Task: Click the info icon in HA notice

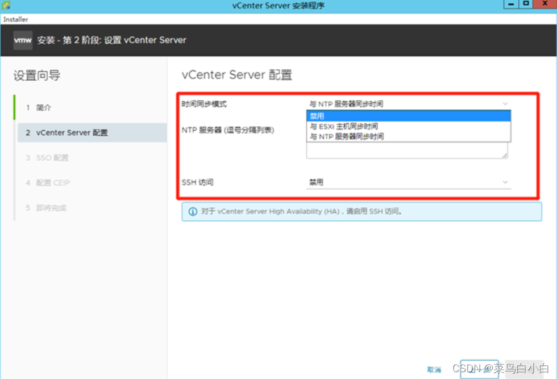Action: (193, 212)
